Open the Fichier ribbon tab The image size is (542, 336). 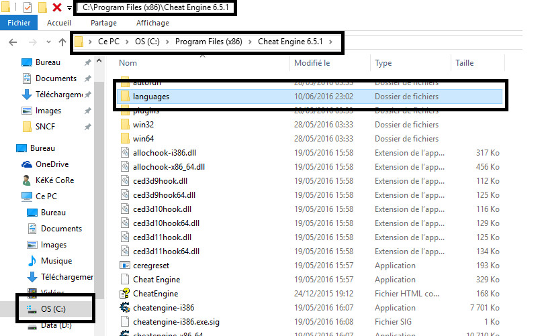tap(19, 23)
